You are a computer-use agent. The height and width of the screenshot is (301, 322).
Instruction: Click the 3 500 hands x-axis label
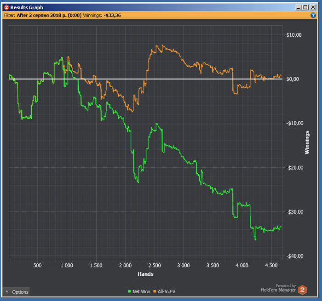tap(213, 266)
